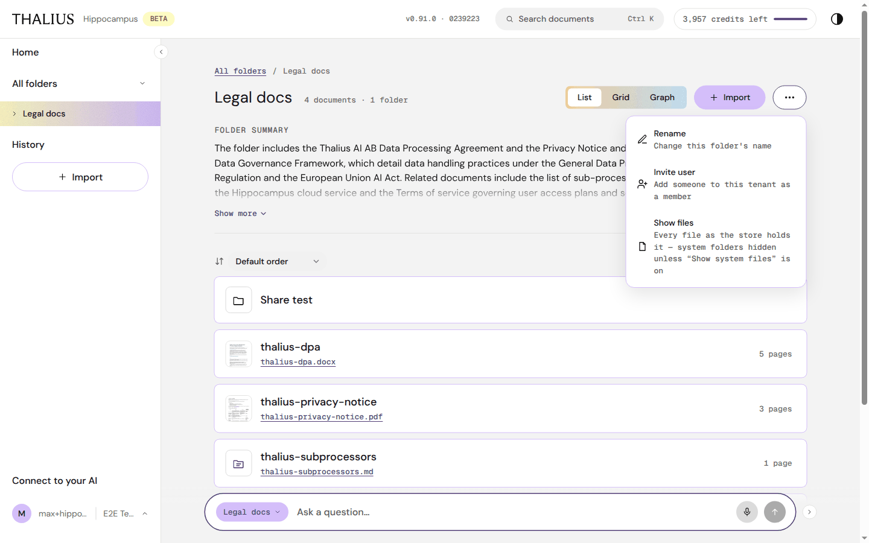Open the thalius-dpa.docx file link
869x543 pixels.
click(298, 362)
